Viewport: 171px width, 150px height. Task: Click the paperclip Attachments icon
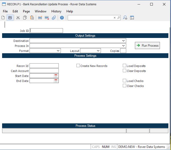[x=54, y=18]
